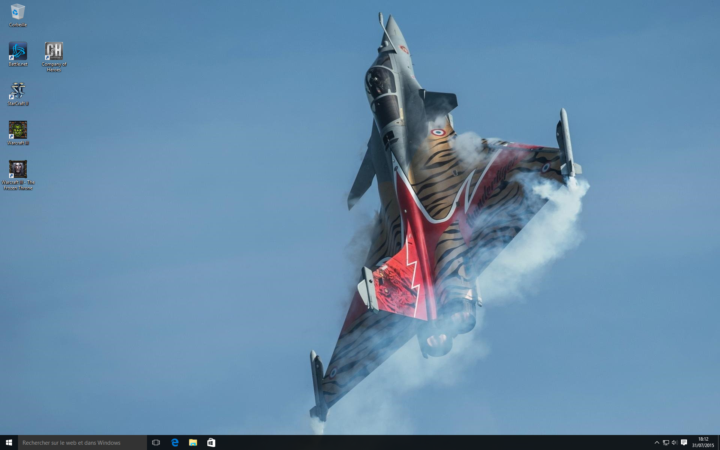720x450 pixels.
Task: Open File Explorer from the taskbar
Action: tap(193, 442)
